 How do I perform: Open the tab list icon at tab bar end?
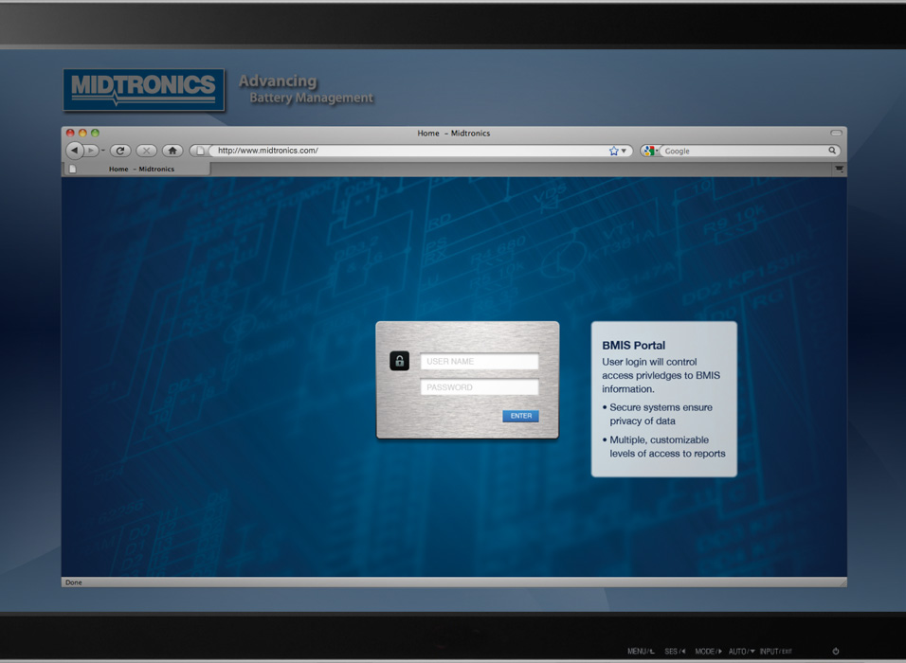point(839,170)
